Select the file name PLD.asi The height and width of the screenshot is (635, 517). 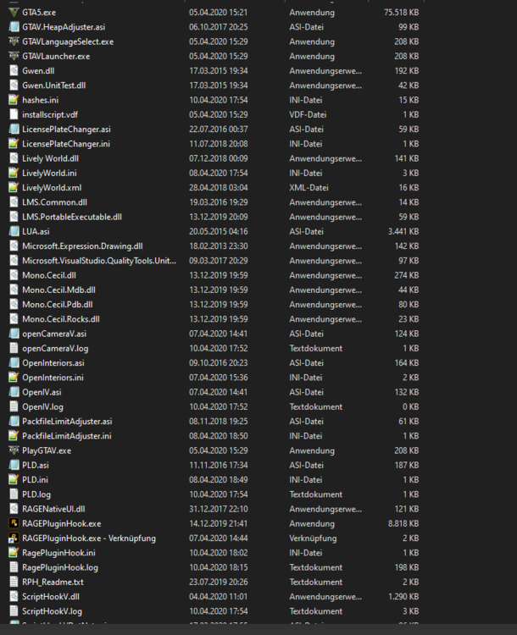[36, 465]
